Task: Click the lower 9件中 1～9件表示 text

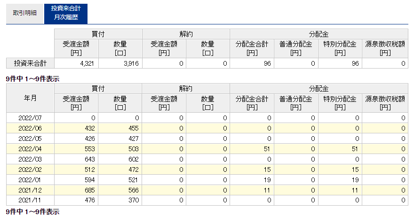Action: pos(33,212)
